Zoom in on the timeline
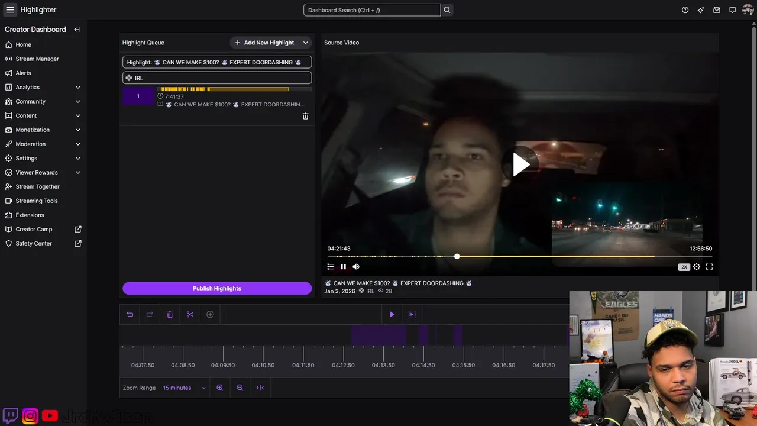This screenshot has height=426, width=757. pyautogui.click(x=220, y=388)
